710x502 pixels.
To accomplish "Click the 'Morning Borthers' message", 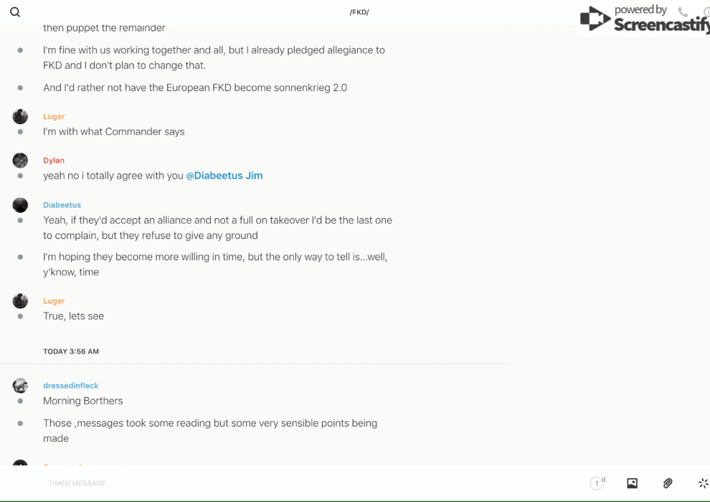I will (x=83, y=401).
